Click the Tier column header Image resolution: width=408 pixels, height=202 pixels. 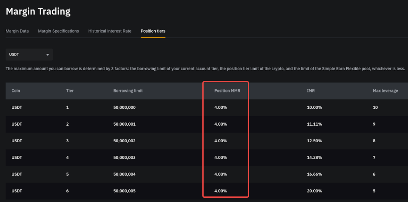(70, 91)
